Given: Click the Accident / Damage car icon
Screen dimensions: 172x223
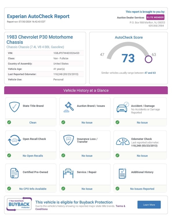Looking at the screenshot, I should coord(123,107).
